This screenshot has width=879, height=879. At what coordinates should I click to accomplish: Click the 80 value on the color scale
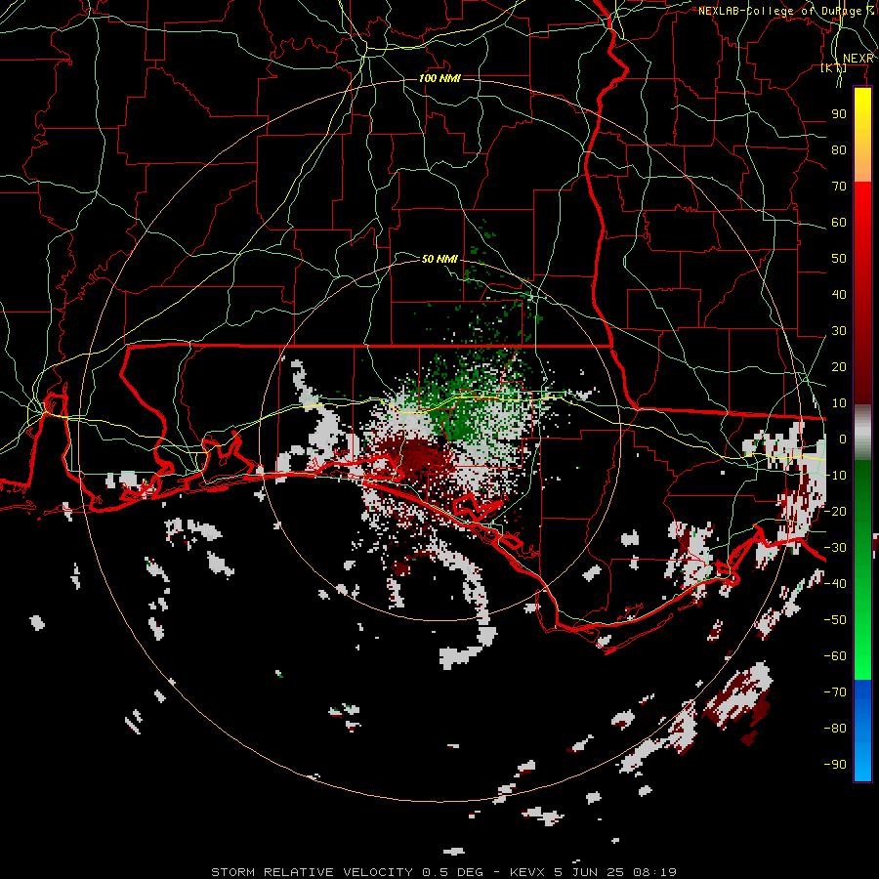point(839,149)
